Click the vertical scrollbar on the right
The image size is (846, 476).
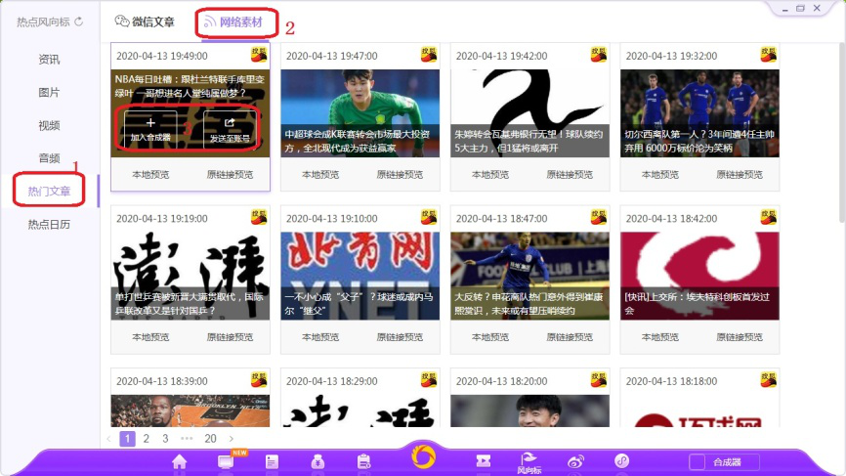tap(842, 132)
